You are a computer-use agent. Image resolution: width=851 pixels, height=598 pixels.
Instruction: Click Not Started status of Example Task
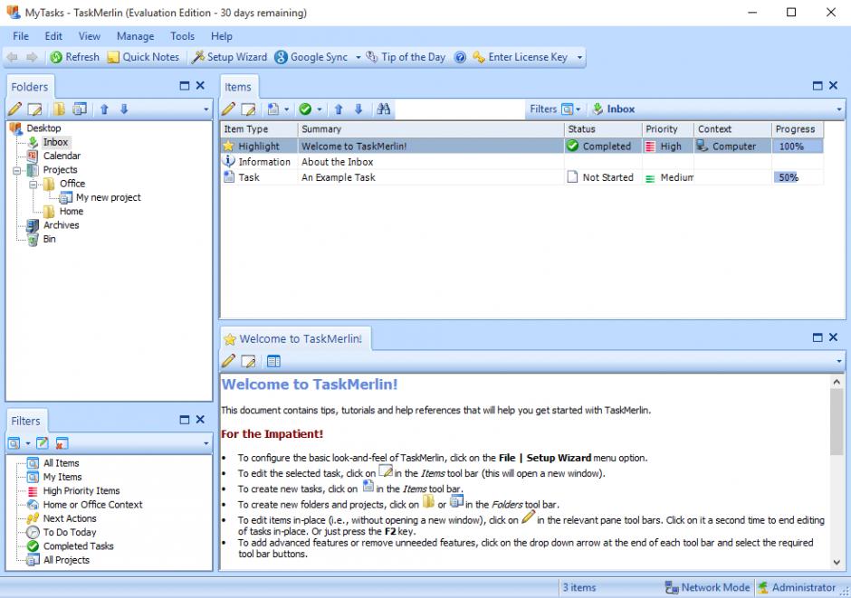(x=603, y=177)
